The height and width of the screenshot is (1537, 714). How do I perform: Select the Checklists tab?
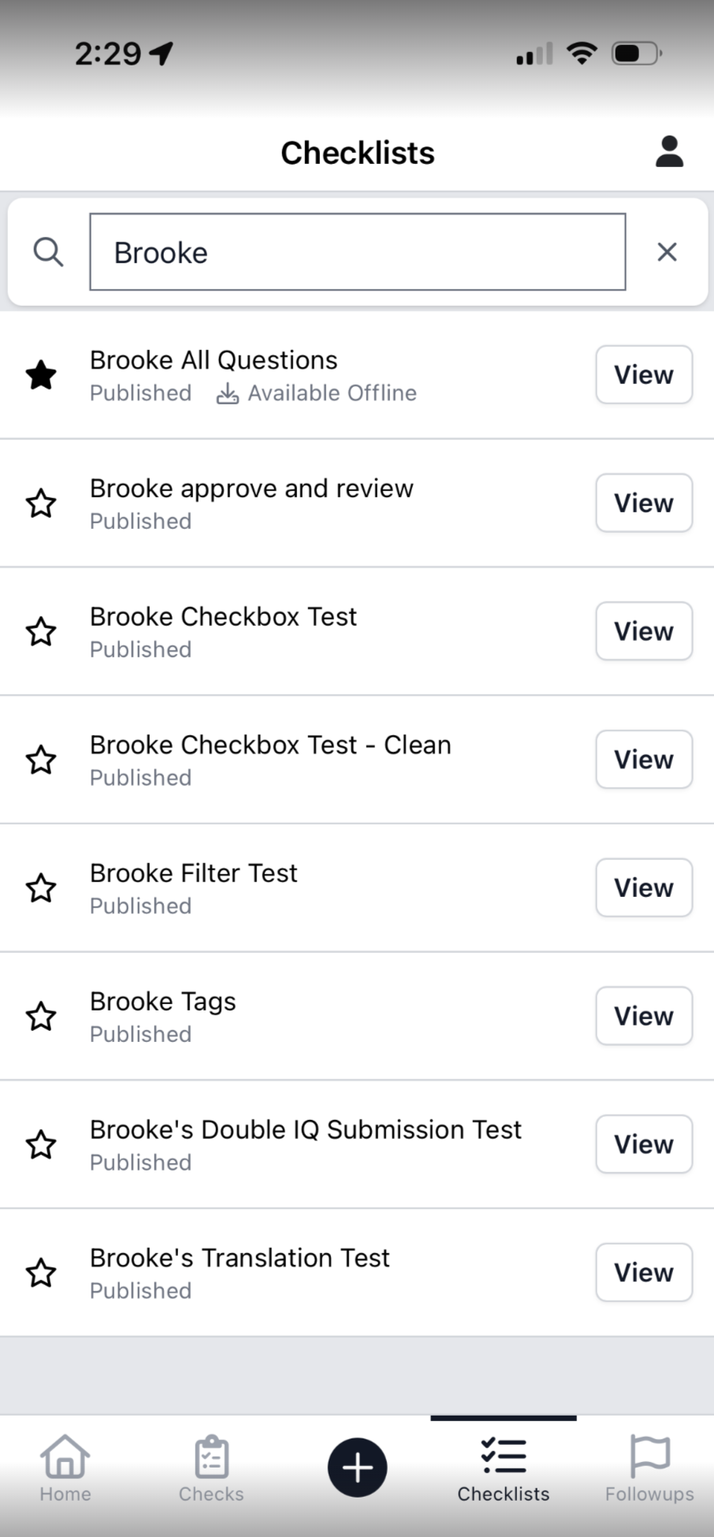504,1468
